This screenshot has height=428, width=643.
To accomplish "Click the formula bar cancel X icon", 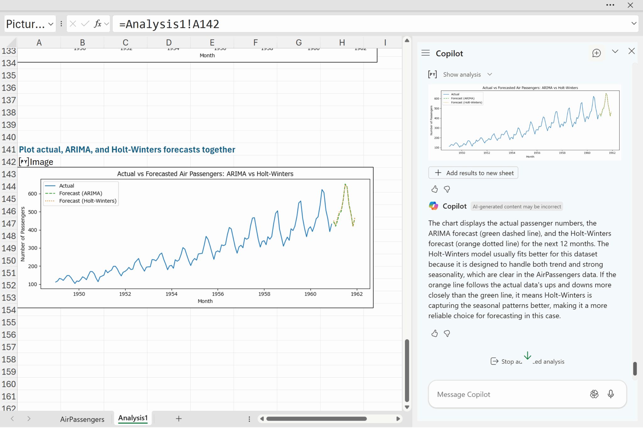I will pos(73,24).
